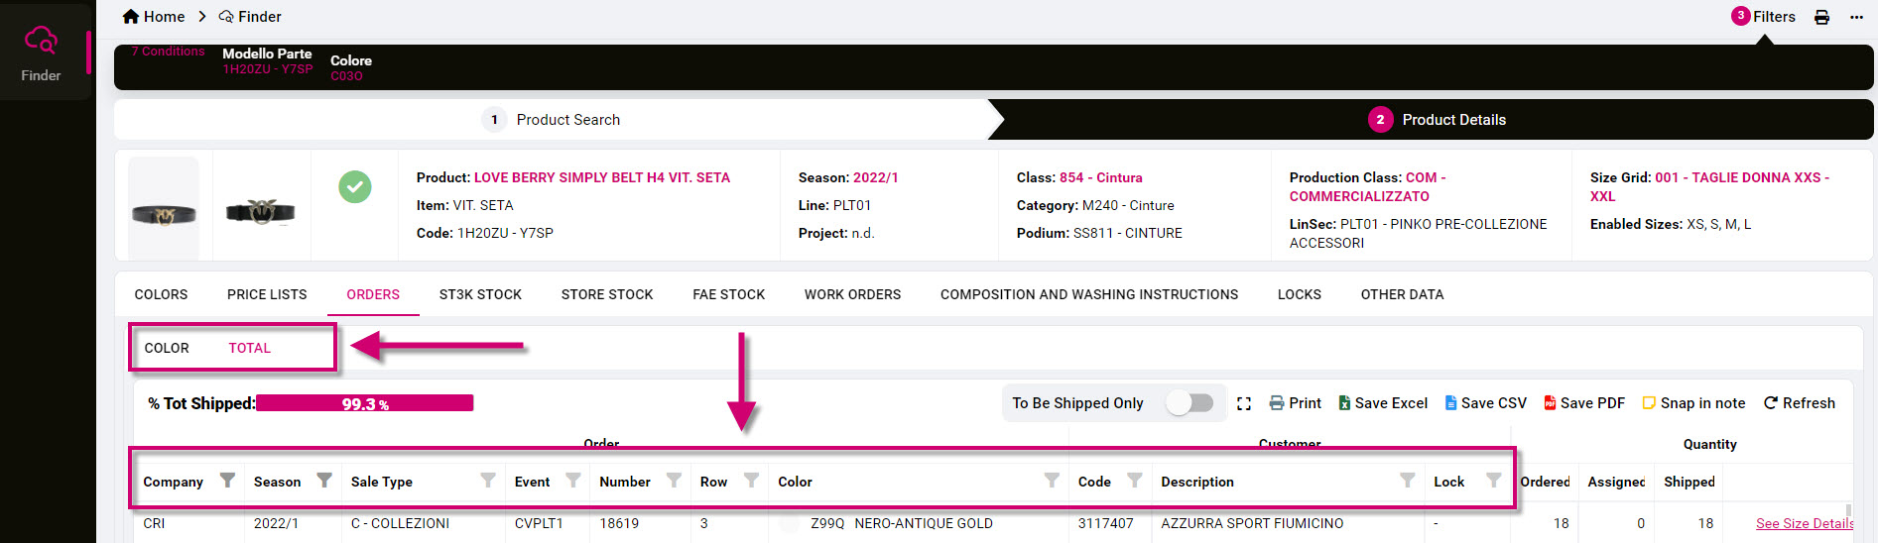
Task: Open the Finder sidebar icon
Action: point(41,52)
